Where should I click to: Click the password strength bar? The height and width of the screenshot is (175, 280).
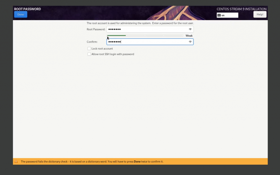145,35
